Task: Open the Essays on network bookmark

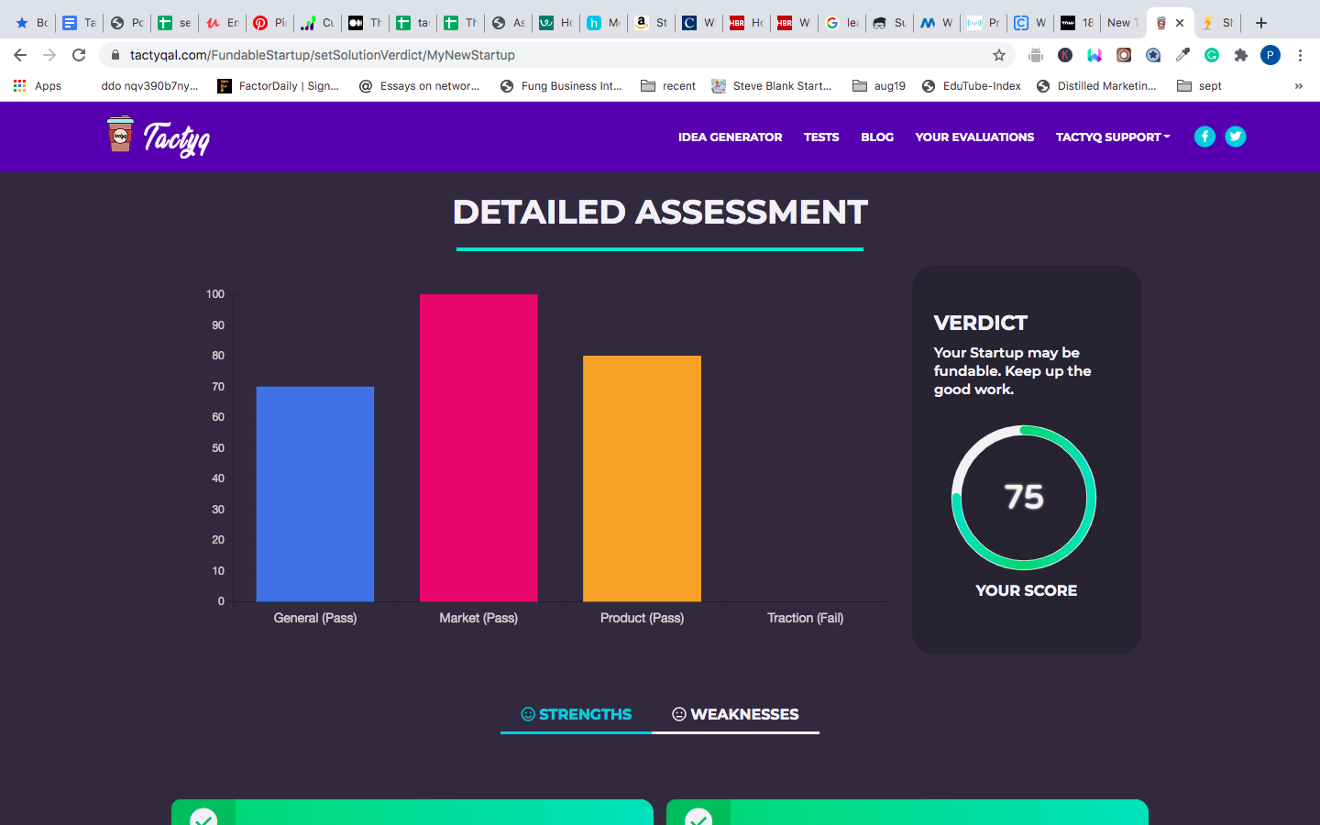Action: pos(419,86)
